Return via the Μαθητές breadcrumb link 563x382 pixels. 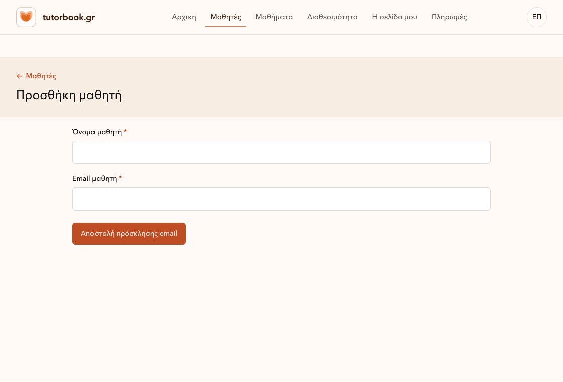[x=41, y=76]
